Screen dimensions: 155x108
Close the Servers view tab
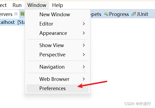[x=16, y=14]
